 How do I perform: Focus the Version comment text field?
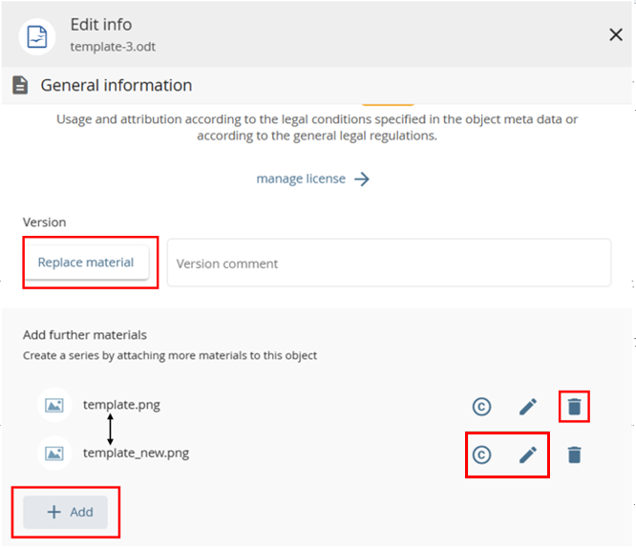pos(389,264)
